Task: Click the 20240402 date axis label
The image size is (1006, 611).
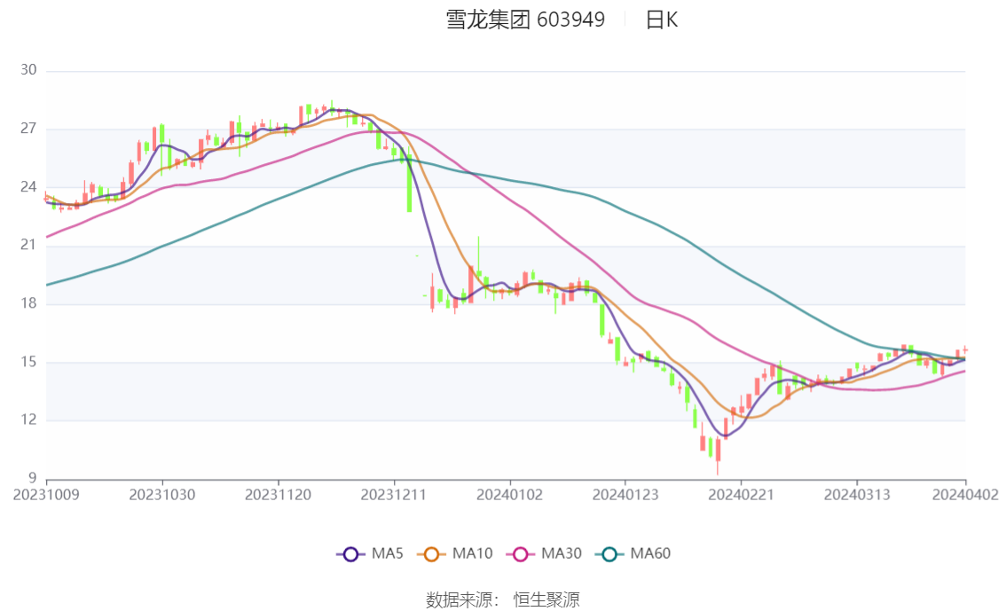Action: tap(965, 495)
